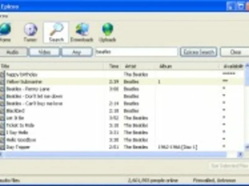Sort results by the Title column header

point(52,66)
